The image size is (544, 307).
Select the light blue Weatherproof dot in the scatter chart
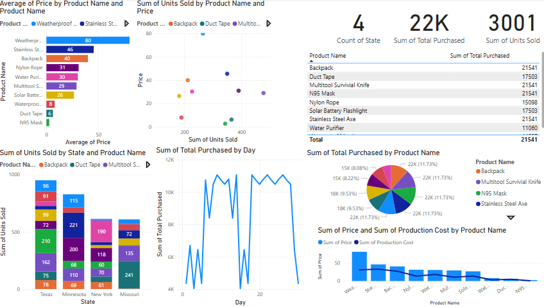pyautogui.click(x=203, y=33)
